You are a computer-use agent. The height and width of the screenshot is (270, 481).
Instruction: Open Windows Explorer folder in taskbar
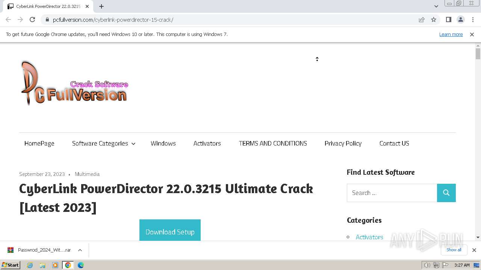[42, 265]
